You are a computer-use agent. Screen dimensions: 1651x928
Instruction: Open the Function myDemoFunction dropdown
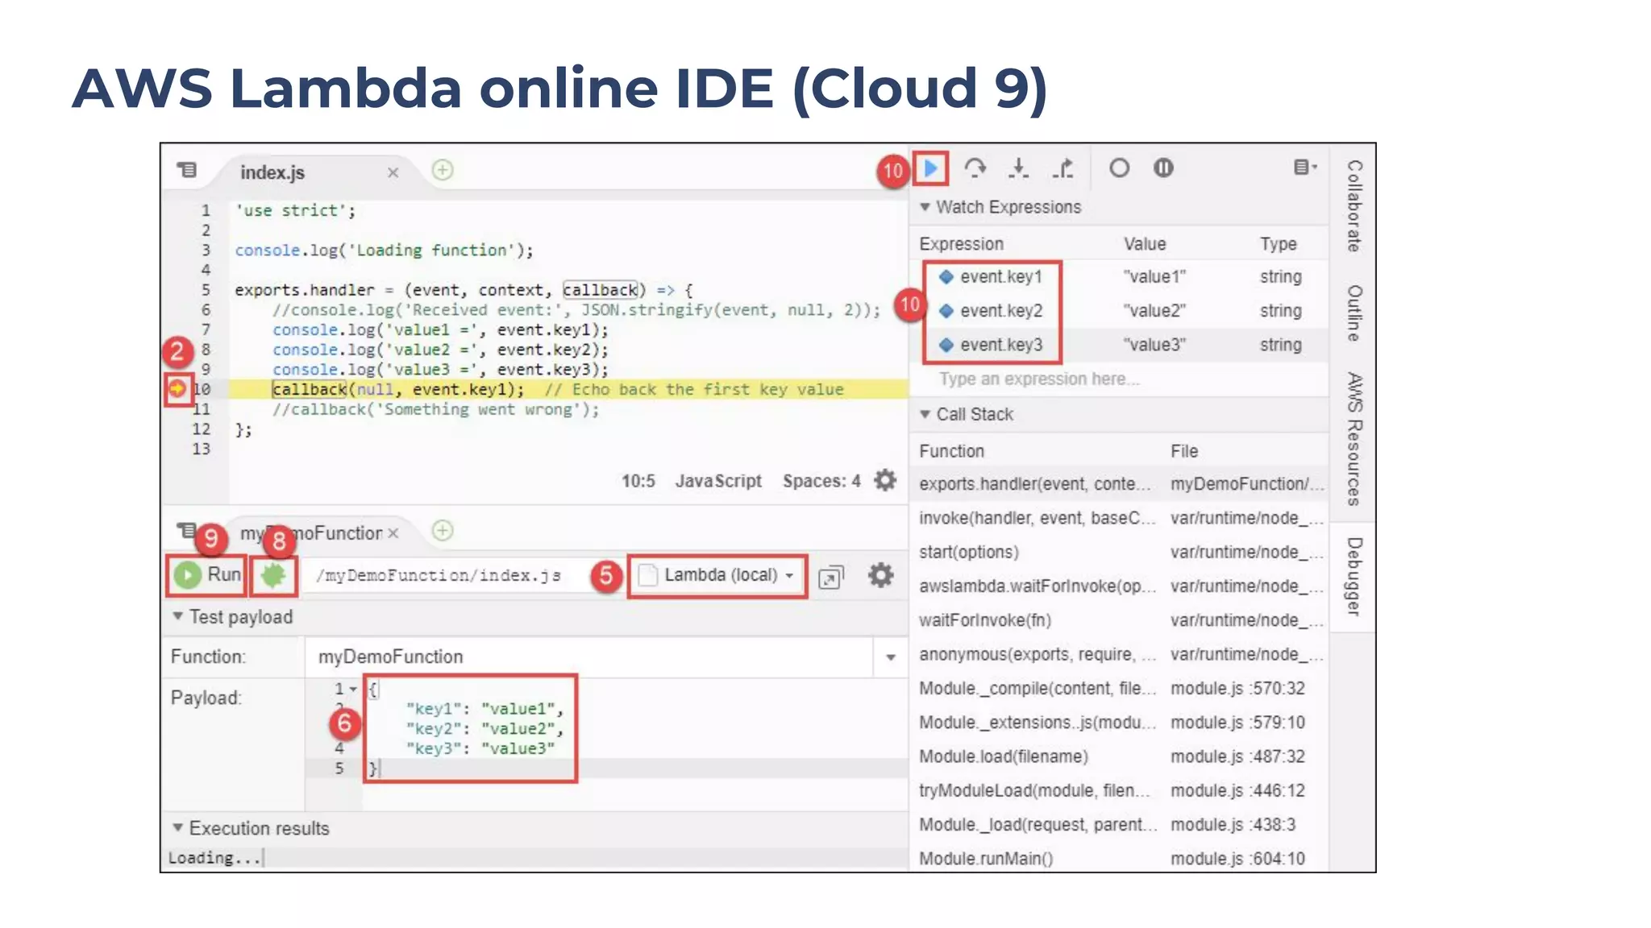pos(890,657)
